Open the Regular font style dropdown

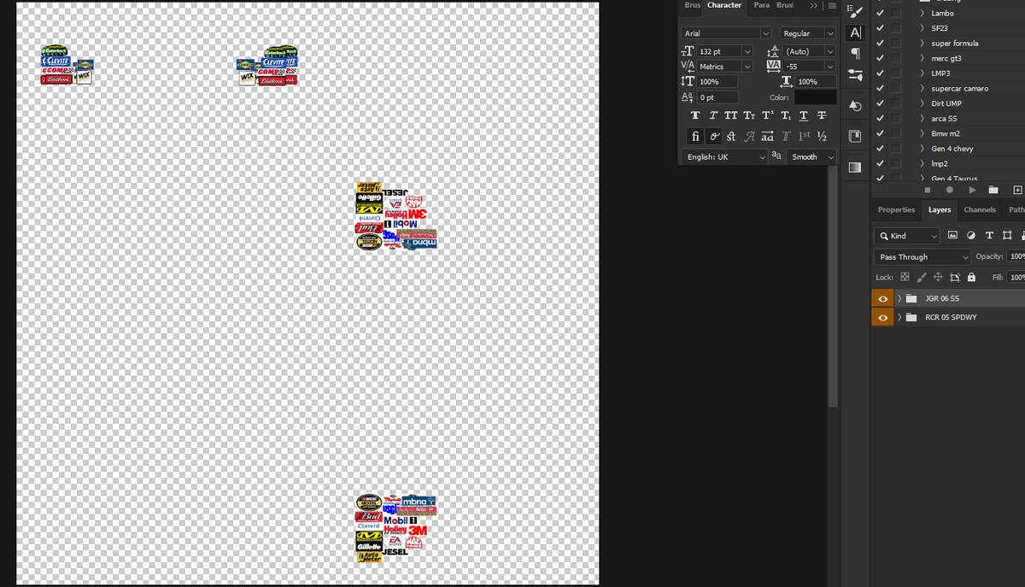(x=829, y=33)
